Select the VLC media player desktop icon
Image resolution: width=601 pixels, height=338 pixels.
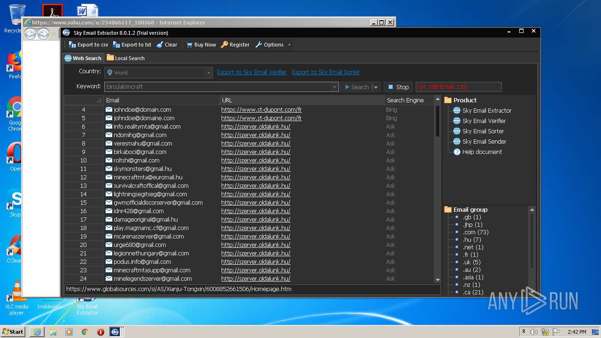click(16, 297)
